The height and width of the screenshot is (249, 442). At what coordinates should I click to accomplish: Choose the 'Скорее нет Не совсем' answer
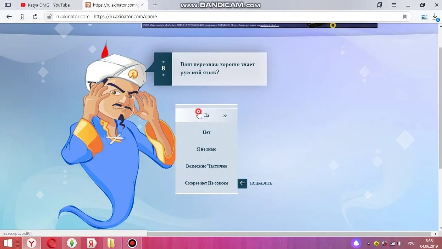[x=206, y=183]
